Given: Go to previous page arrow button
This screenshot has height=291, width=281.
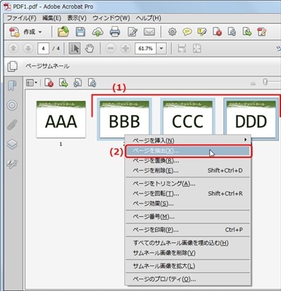Looking at the screenshot, I should click(x=13, y=49).
